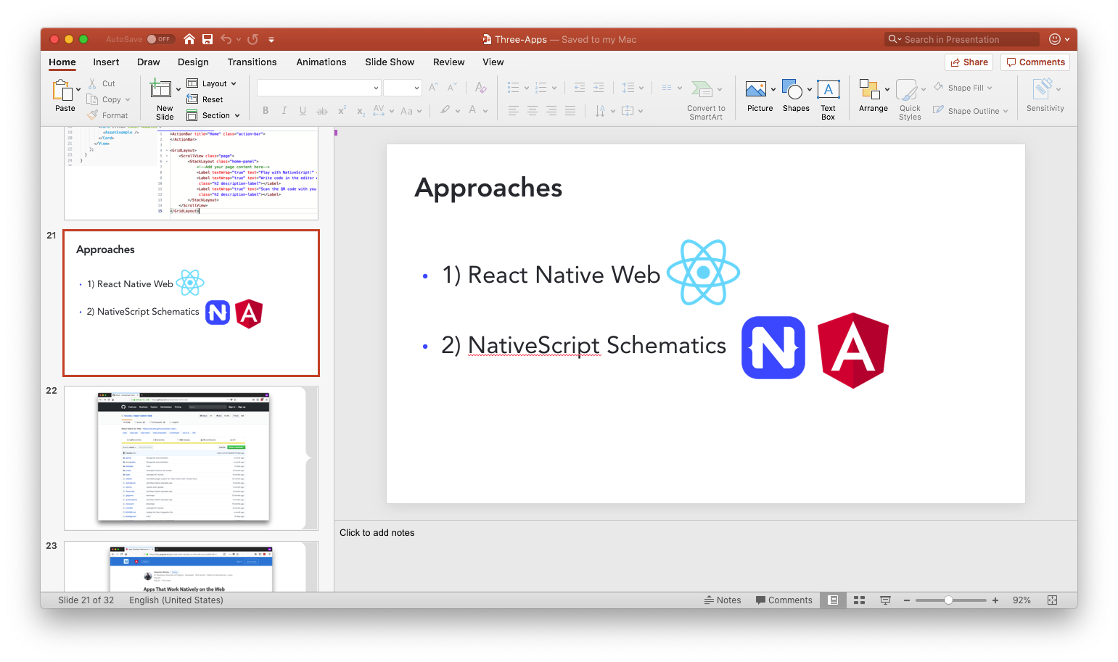The width and height of the screenshot is (1118, 662).
Task: Undo the last action
Action: tap(226, 39)
